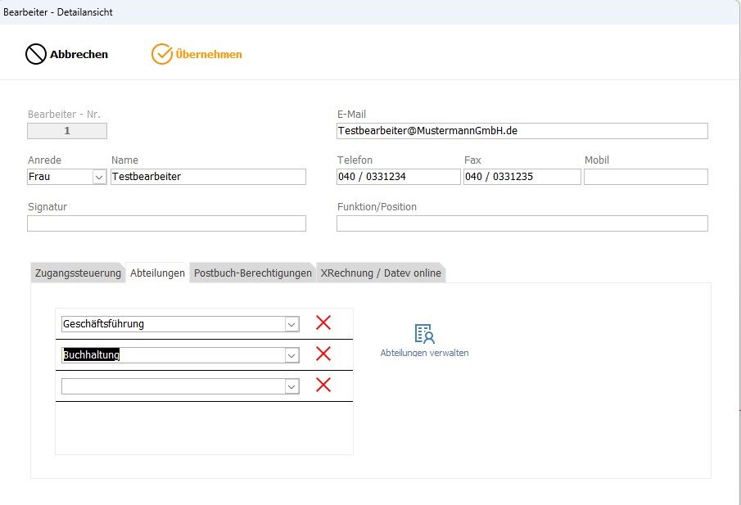Click the empty Funktion/Position field
The image size is (741, 505).
[x=522, y=223]
